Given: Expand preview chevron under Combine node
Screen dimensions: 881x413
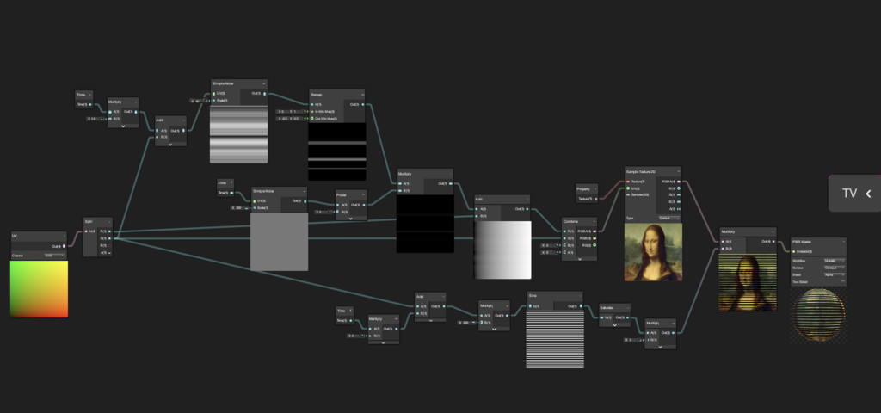Looking at the screenshot, I should [579, 258].
